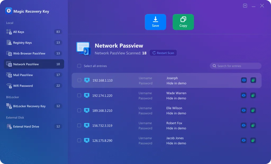Viewport: 271px width, 164px height.
Task: Select the Network PassView category
Action: click(x=34, y=64)
